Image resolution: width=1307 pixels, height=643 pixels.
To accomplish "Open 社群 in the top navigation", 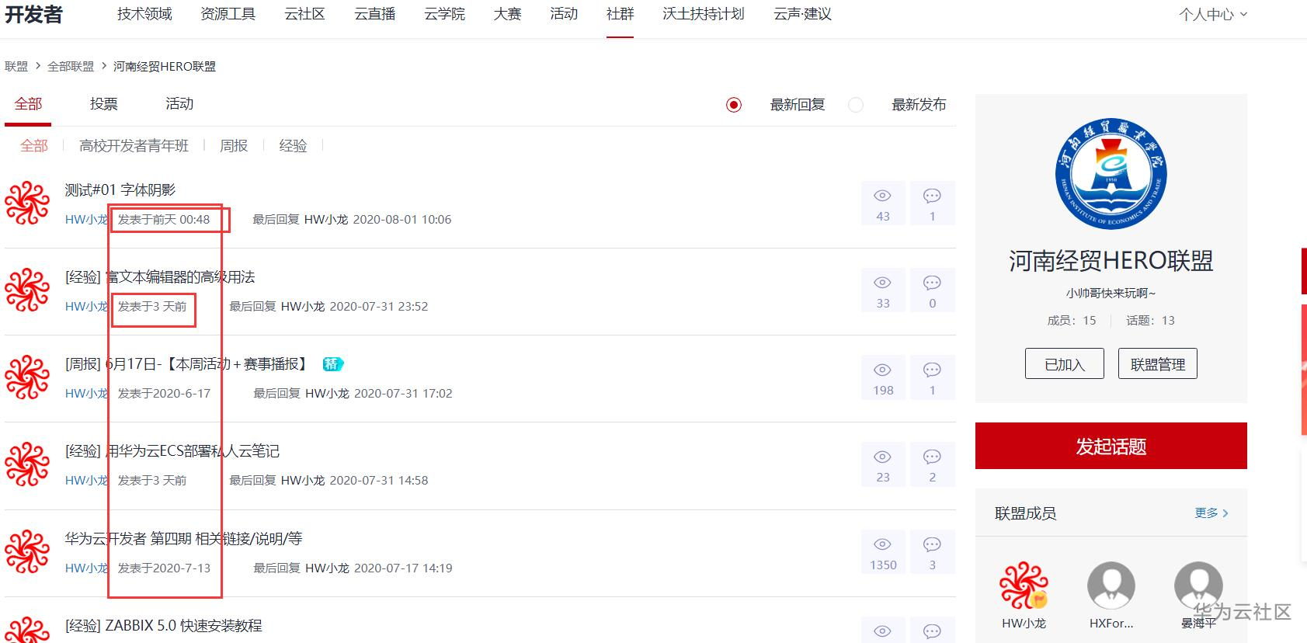I will click(x=620, y=14).
